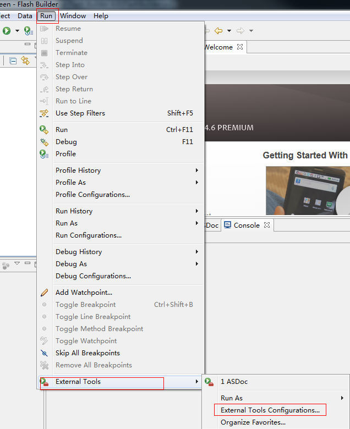The height and width of the screenshot is (429, 350).
Task: Click the Getting Started With heading
Action: pos(305,155)
